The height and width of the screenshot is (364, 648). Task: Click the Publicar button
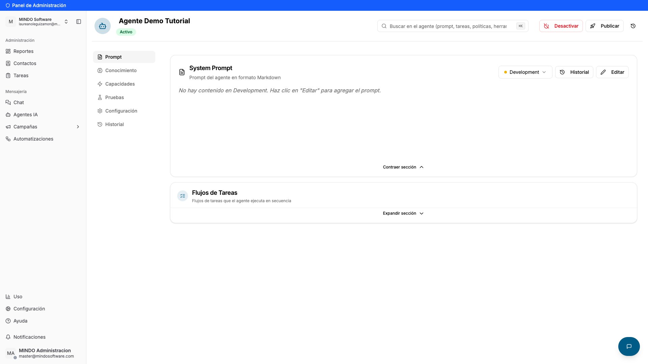pyautogui.click(x=604, y=26)
